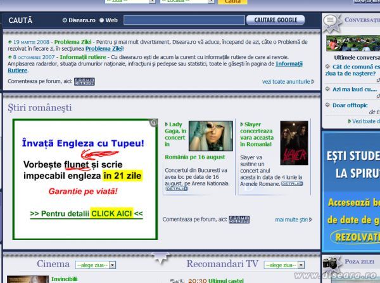The height and width of the screenshot is (283, 380).
Task: Open the Slayer band thumbnail
Action: 294,143
